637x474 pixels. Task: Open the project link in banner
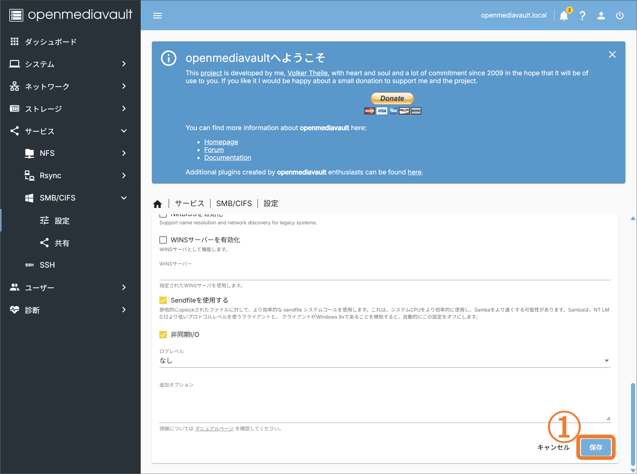(211, 73)
